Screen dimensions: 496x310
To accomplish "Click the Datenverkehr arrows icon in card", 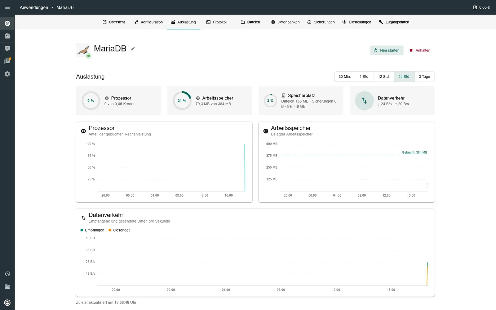I will click(x=364, y=101).
